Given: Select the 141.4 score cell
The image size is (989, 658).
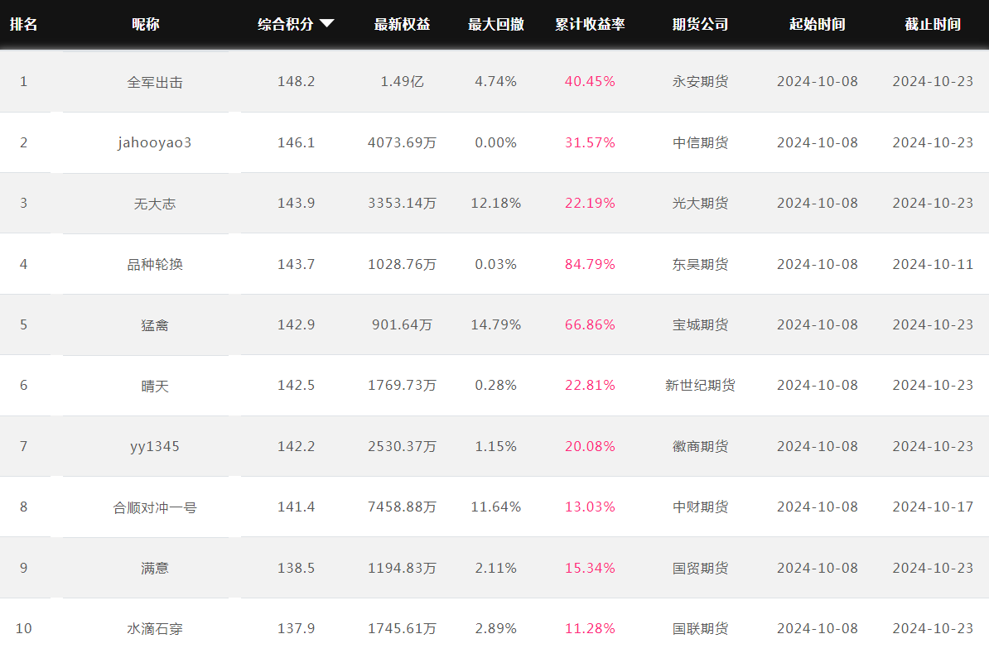Looking at the screenshot, I should click(296, 507).
